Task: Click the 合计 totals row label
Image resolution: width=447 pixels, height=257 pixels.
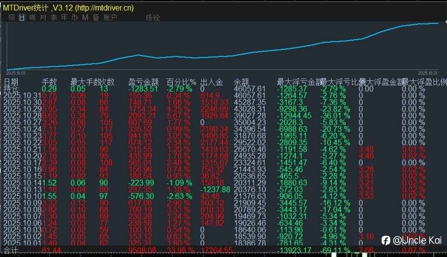Action: [11, 250]
